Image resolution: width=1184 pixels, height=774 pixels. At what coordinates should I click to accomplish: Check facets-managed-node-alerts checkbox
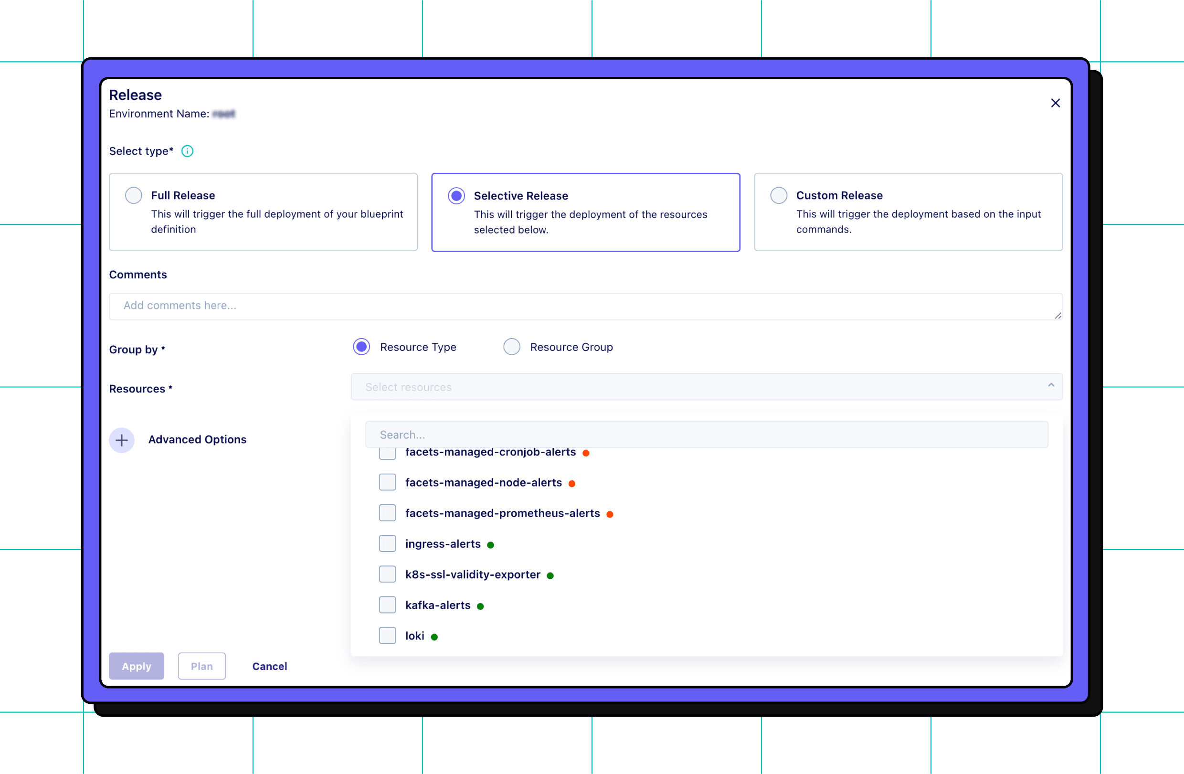[387, 483]
